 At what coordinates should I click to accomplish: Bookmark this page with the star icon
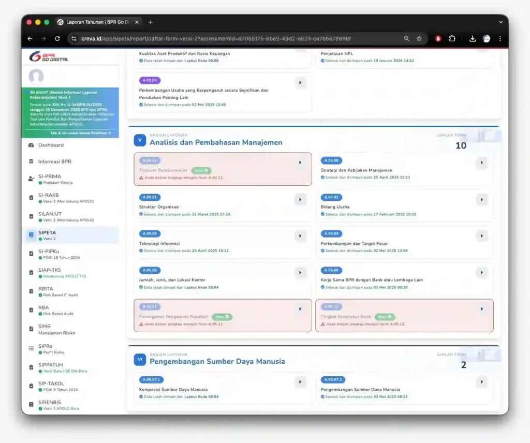tap(419, 39)
